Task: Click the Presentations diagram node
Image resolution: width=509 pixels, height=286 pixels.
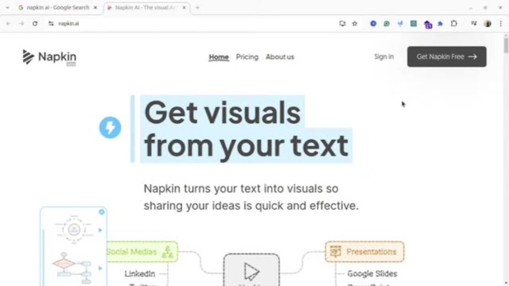Action: tap(365, 252)
